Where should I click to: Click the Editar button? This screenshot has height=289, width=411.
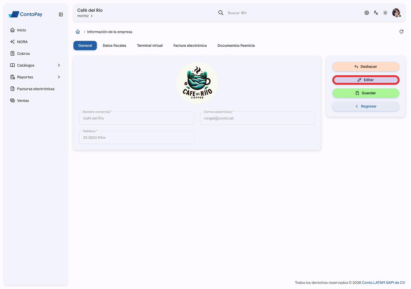coord(366,80)
